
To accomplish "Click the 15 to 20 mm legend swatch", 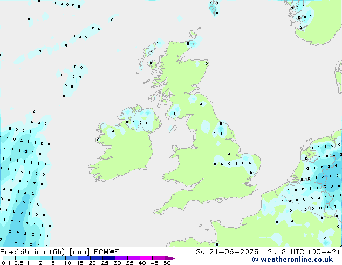I will click(84, 258).
